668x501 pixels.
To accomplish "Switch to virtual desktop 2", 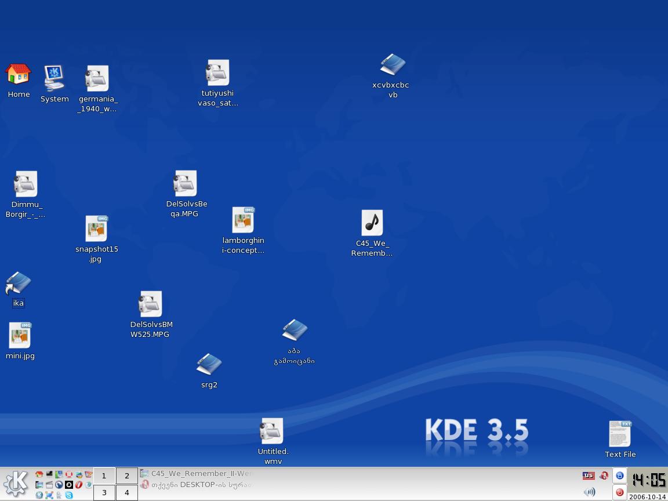I will (126, 476).
